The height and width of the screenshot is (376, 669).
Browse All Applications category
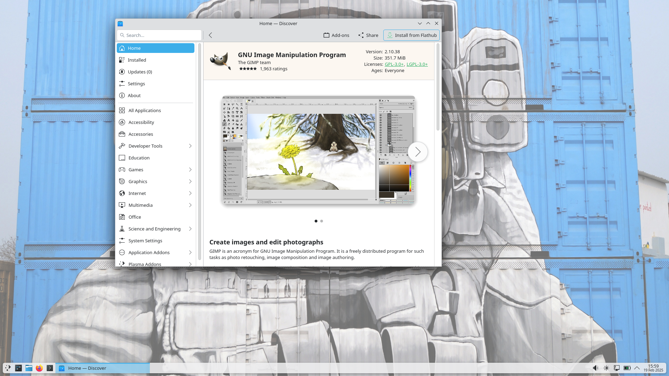(155, 110)
